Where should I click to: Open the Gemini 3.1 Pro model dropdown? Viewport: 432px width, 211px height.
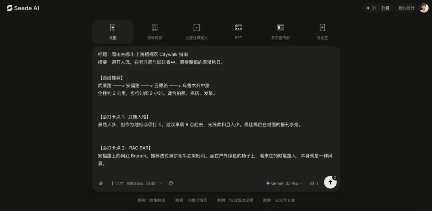pyautogui.click(x=284, y=183)
